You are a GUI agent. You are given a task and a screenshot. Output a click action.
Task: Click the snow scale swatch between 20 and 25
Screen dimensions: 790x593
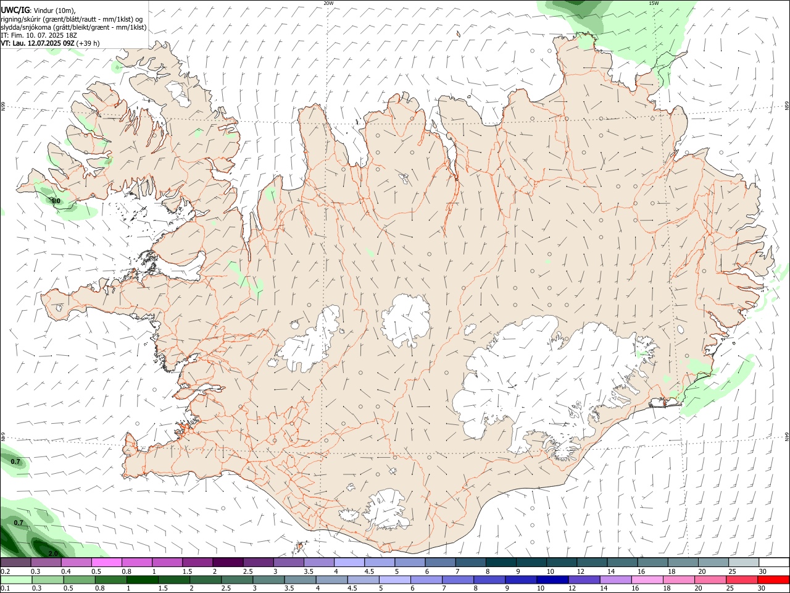(713, 563)
